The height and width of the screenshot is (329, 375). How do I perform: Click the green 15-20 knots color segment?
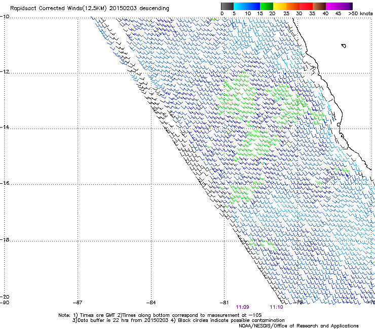(266, 6)
